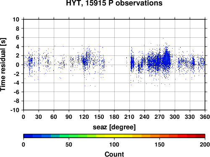Click the 'Time residual [s]' y-axis label

pyautogui.click(x=3, y=65)
